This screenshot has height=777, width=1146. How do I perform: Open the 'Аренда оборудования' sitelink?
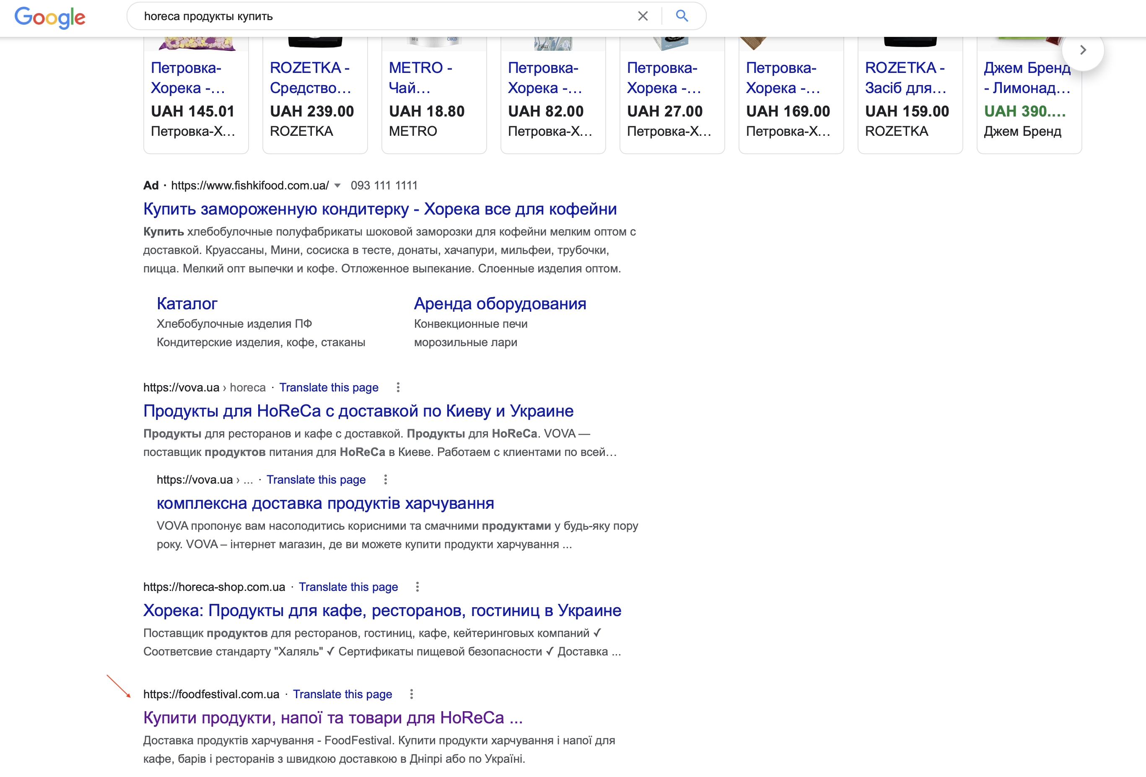tap(500, 304)
